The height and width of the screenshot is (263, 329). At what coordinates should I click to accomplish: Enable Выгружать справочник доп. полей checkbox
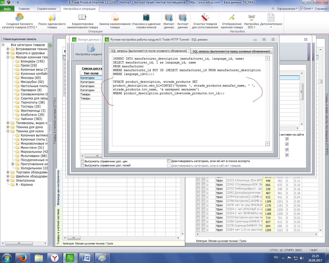83,165
